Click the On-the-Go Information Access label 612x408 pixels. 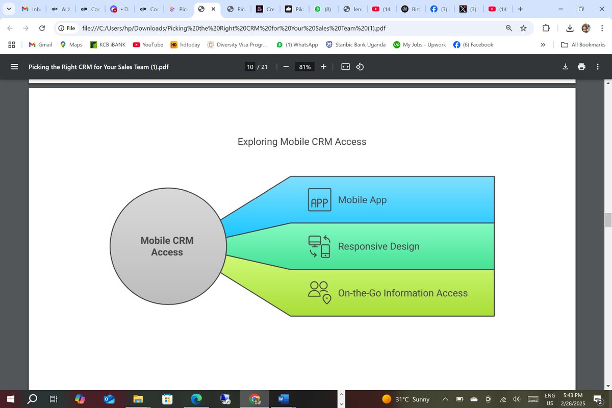coord(403,293)
